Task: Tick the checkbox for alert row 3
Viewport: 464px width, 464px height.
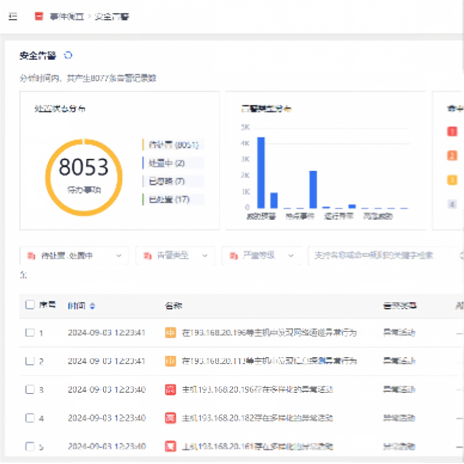Action: (x=30, y=389)
